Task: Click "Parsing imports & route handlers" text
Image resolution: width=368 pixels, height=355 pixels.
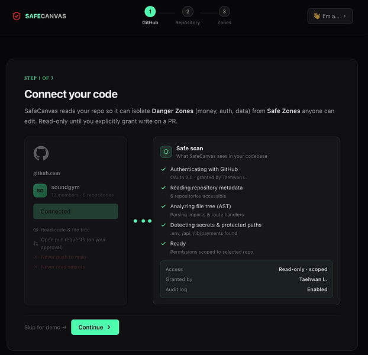Action: coord(207,215)
